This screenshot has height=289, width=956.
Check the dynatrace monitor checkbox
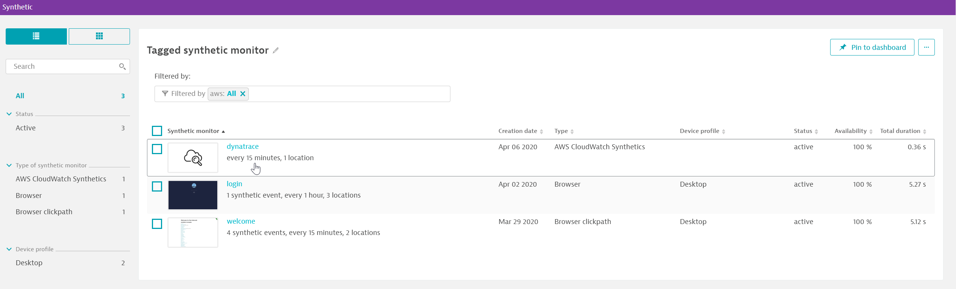click(x=157, y=149)
